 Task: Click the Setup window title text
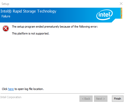5,4
